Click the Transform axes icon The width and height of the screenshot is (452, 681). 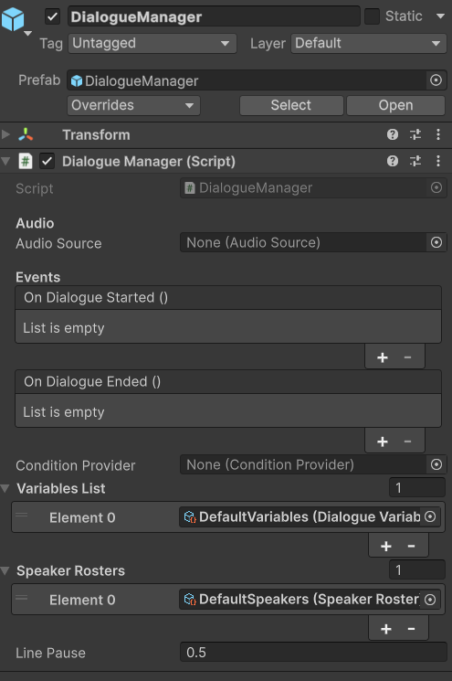pos(26,134)
